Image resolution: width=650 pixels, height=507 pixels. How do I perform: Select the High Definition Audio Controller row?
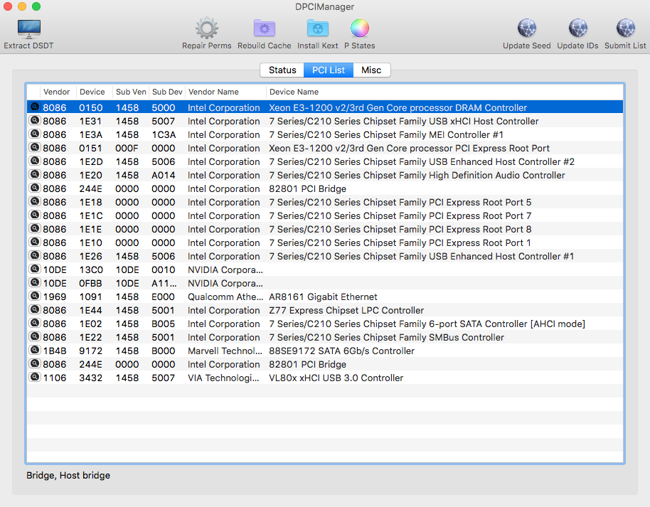pos(416,175)
